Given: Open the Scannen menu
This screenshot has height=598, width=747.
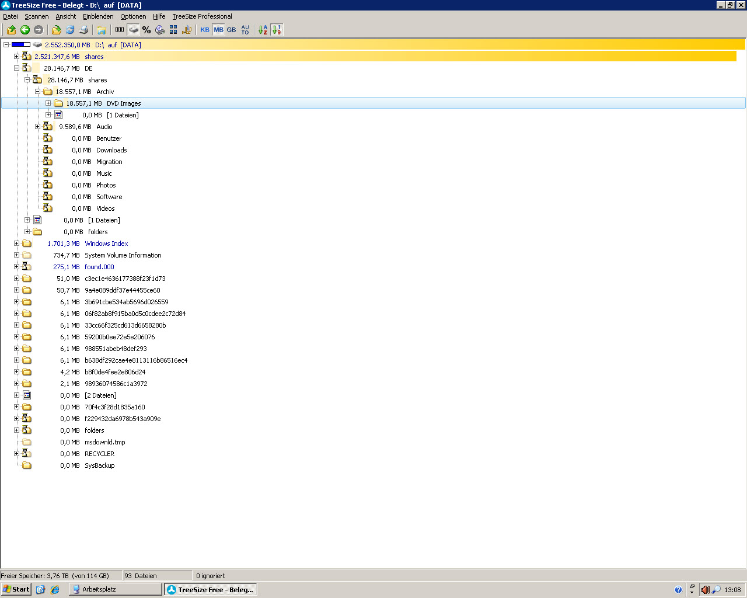Looking at the screenshot, I should 37,16.
